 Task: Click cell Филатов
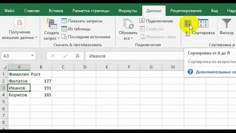point(19,81)
